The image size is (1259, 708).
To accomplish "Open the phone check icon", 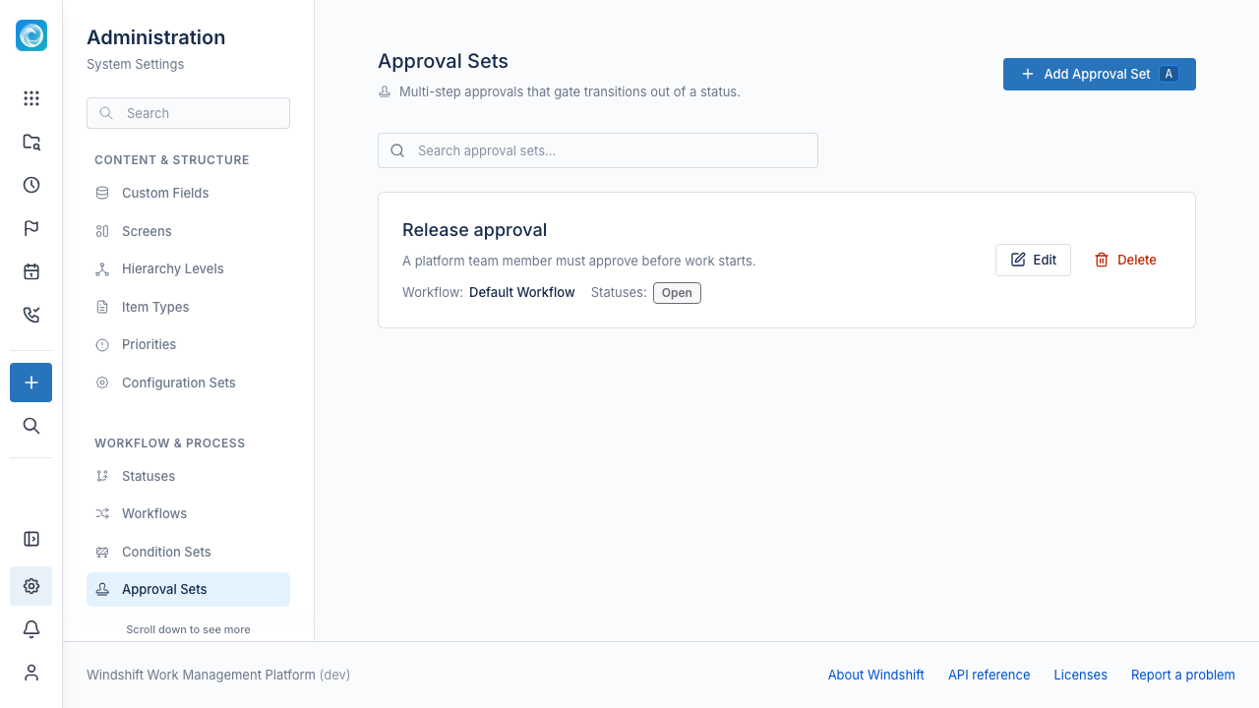I will coord(31,315).
